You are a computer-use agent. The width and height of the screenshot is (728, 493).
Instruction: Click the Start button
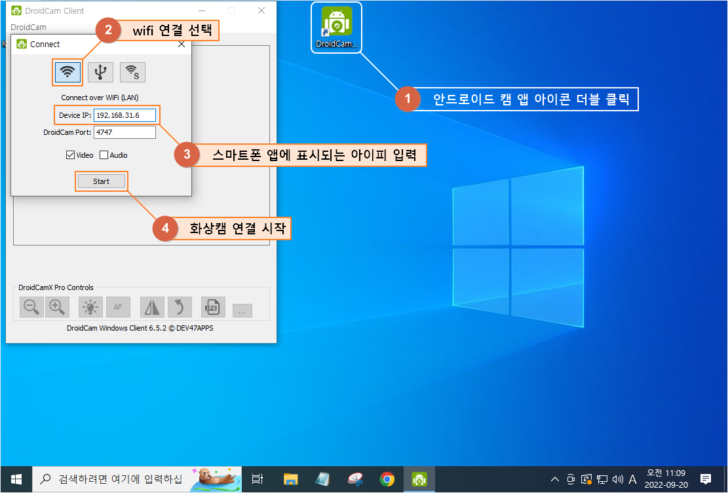pyautogui.click(x=101, y=181)
